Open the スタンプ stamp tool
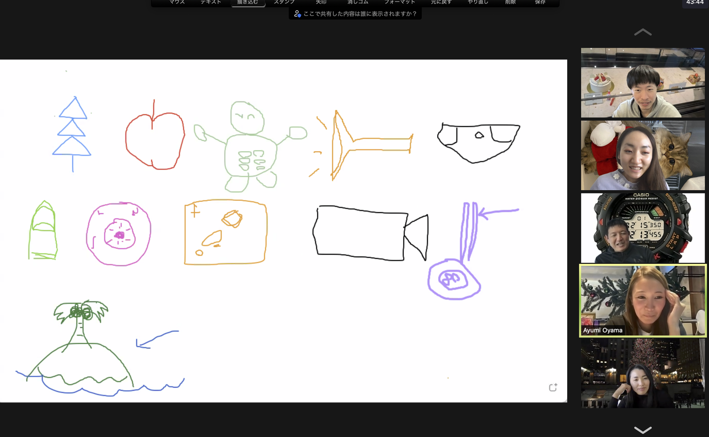Screen dimensions: 709x437 pos(284,2)
